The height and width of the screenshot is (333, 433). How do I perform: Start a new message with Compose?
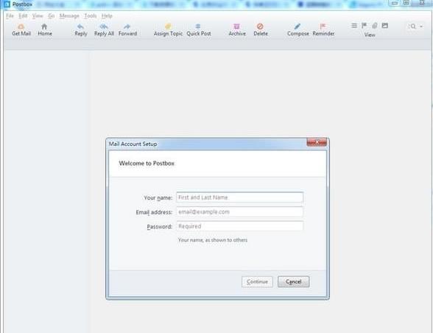click(298, 27)
